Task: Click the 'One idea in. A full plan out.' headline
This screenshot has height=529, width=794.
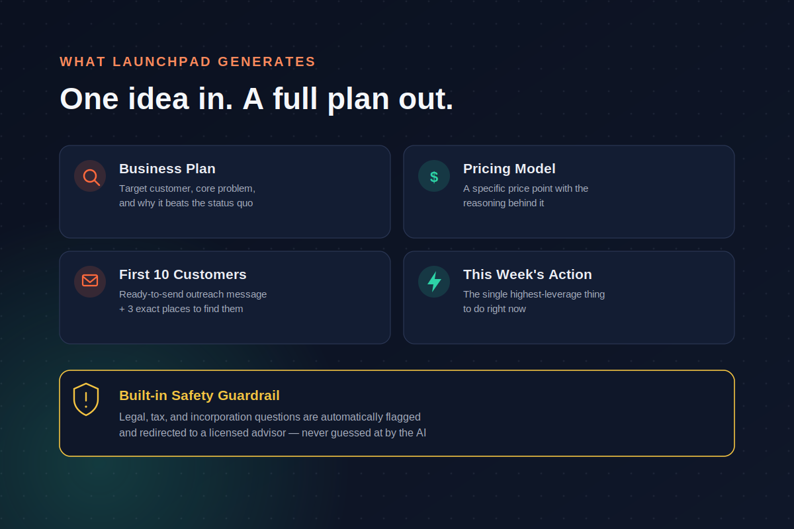Action: [x=257, y=99]
